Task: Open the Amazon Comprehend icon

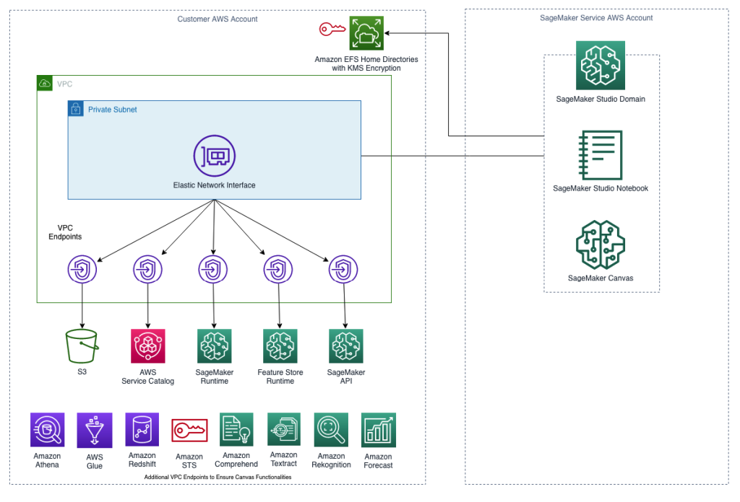Action: click(236, 429)
